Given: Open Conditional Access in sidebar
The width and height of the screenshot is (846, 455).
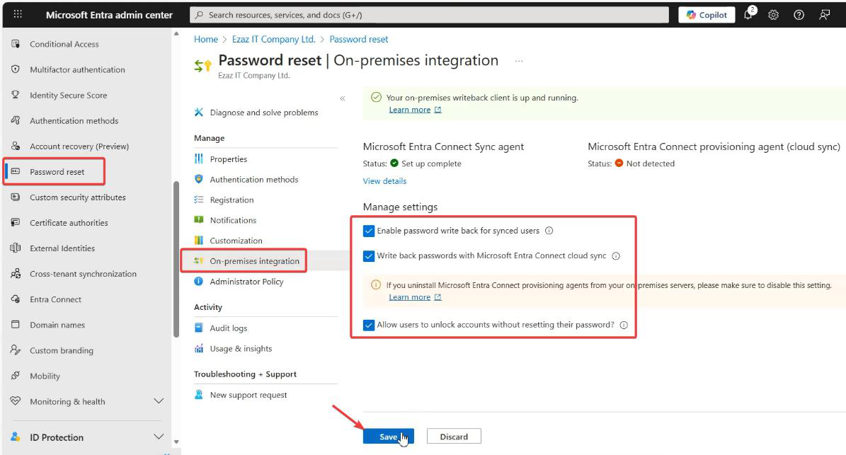Looking at the screenshot, I should tap(64, 44).
